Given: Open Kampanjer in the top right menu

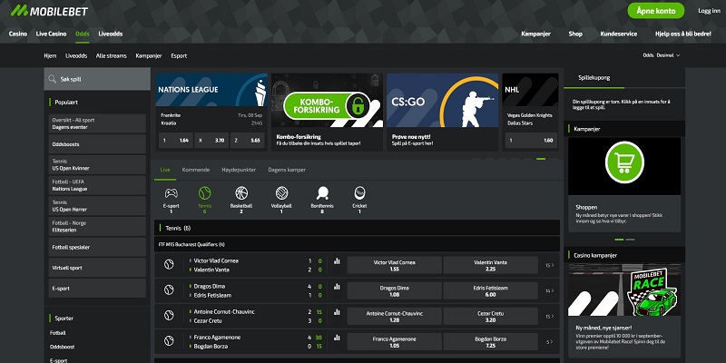Looking at the screenshot, I should pyautogui.click(x=535, y=34).
